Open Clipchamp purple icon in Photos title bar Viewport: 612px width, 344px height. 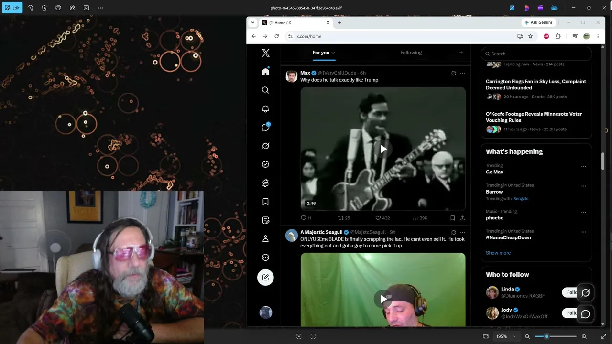pyautogui.click(x=540, y=8)
